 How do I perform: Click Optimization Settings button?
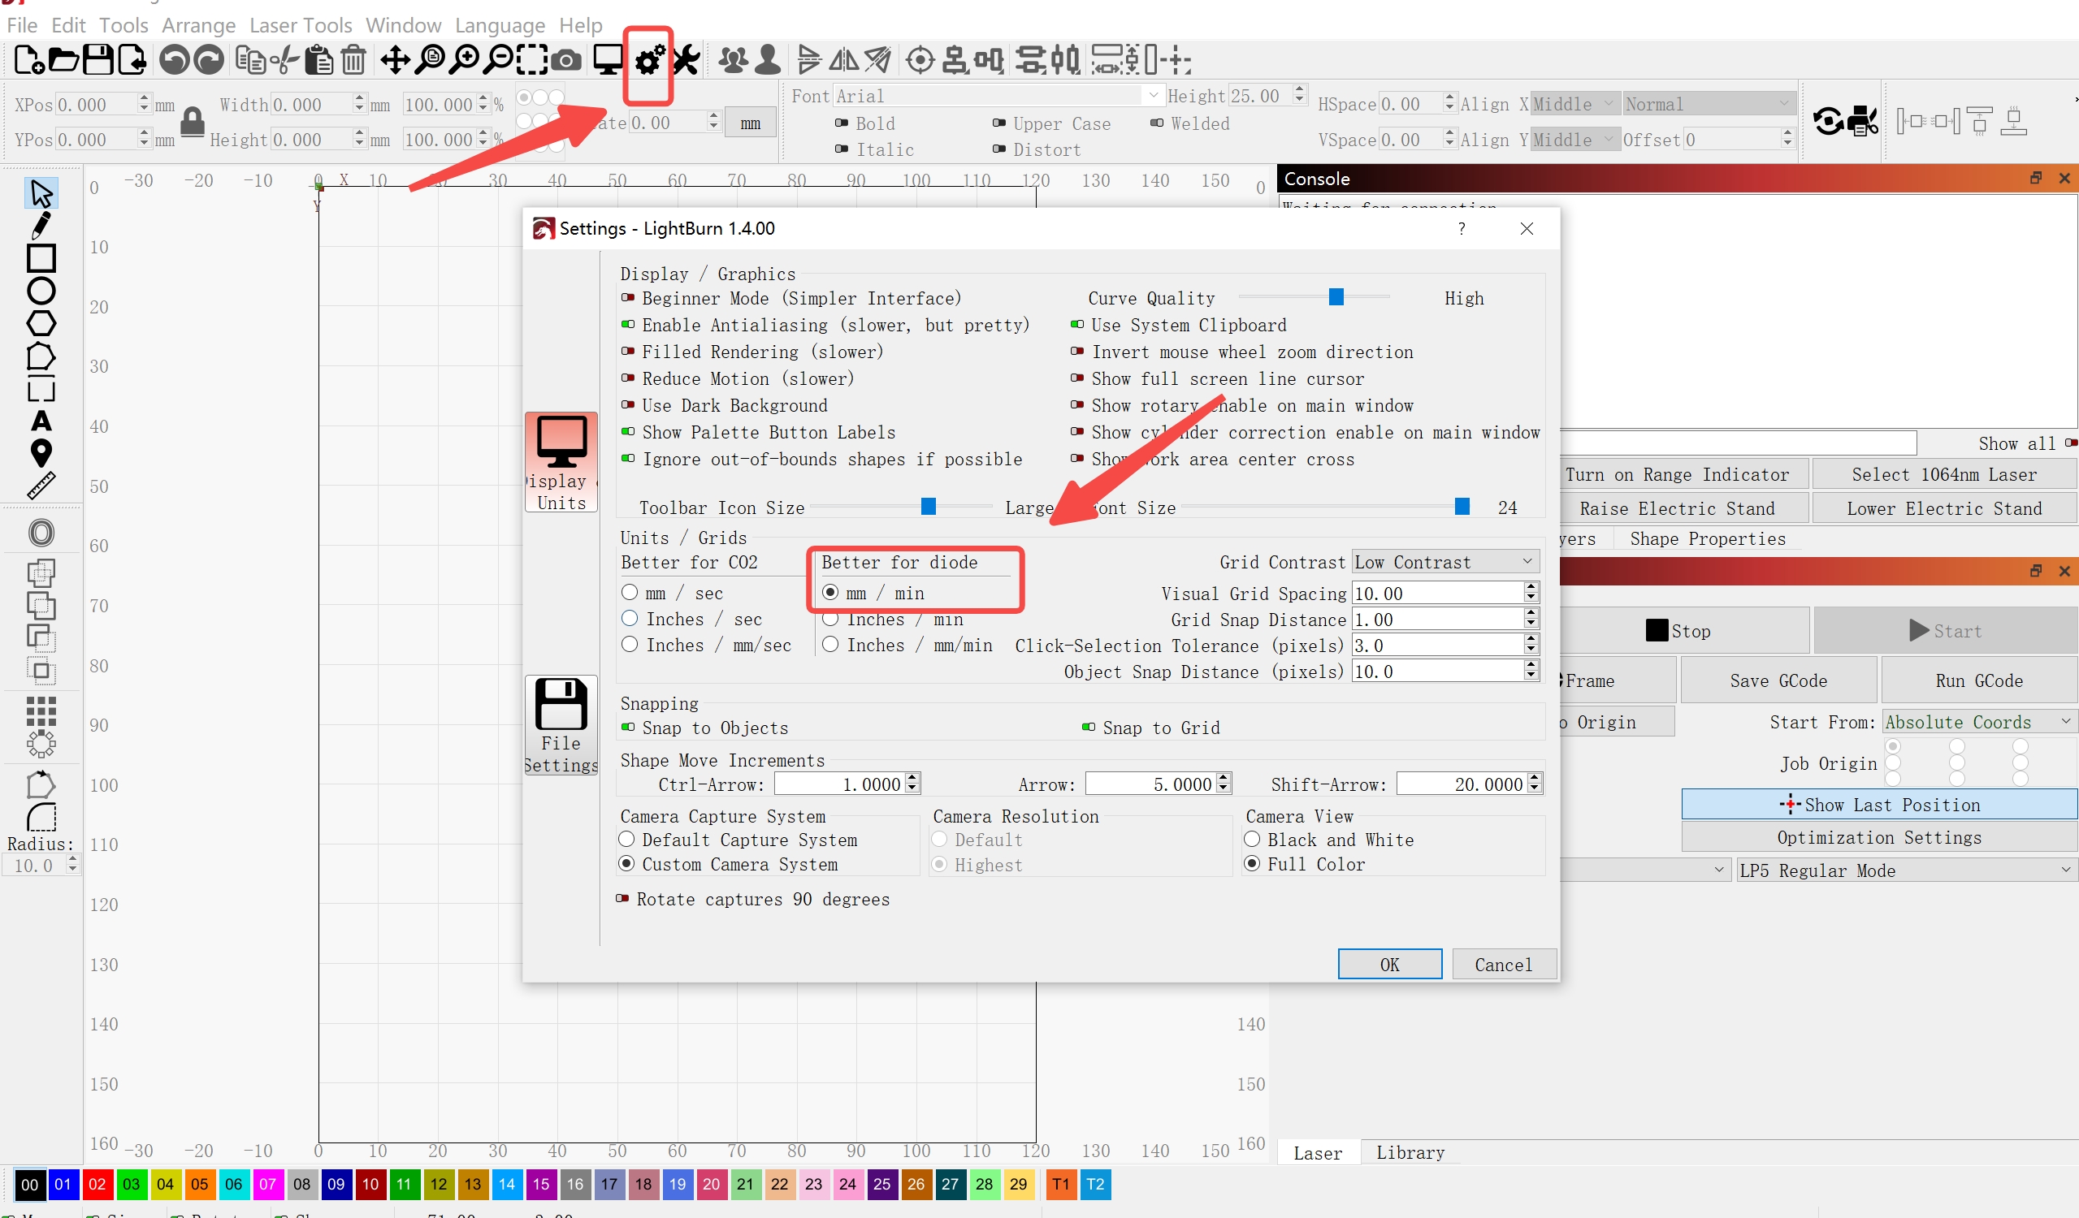coord(1878,837)
